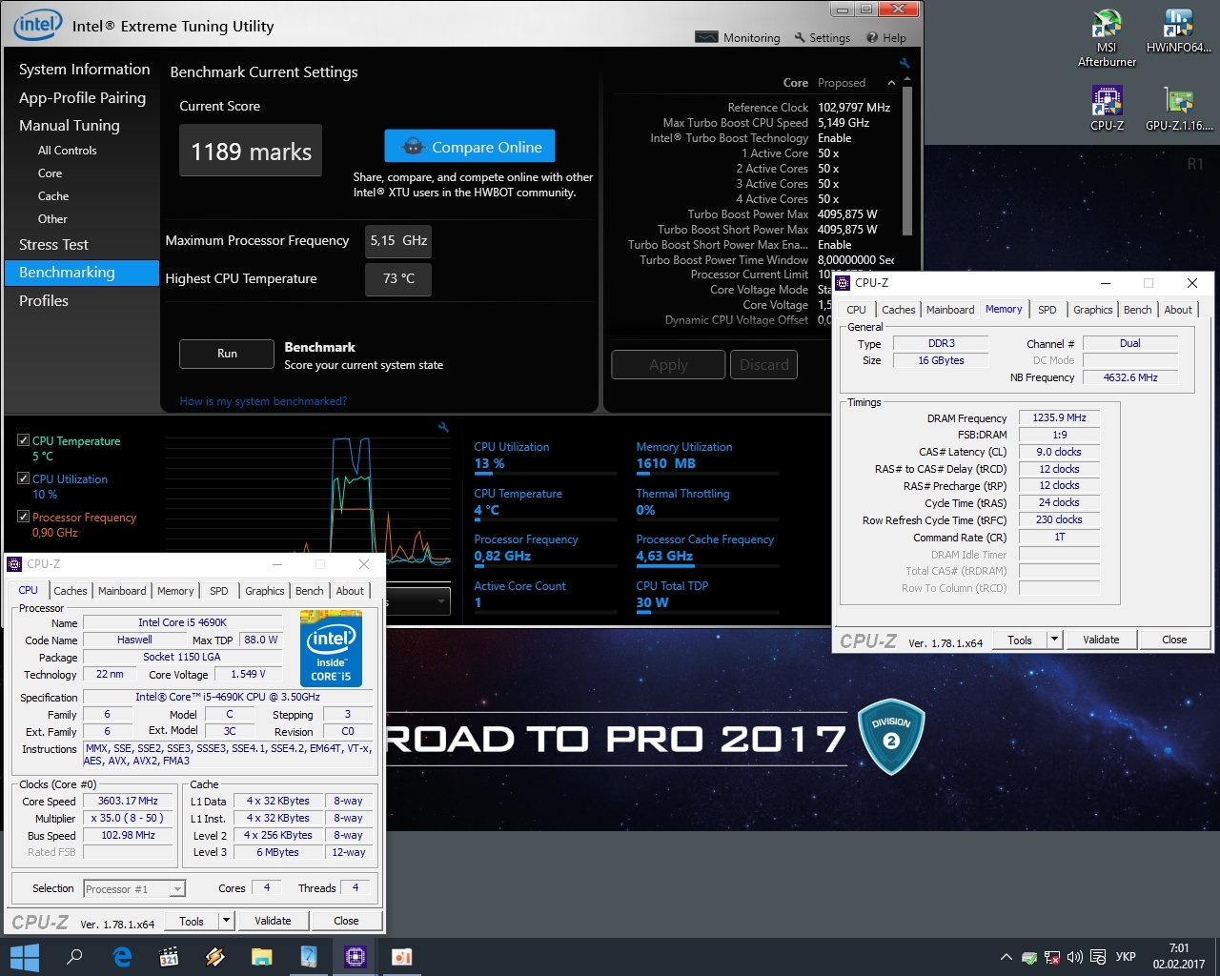Image resolution: width=1220 pixels, height=976 pixels.
Task: Open SPD tab in CPU-Z Memory window
Action: (x=1047, y=310)
